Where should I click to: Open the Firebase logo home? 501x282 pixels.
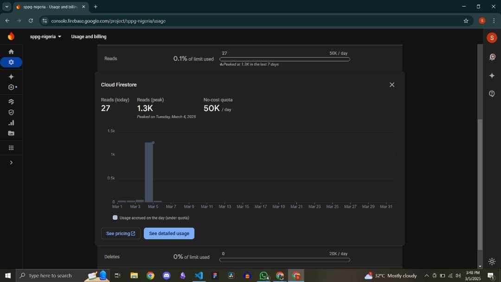click(x=11, y=36)
